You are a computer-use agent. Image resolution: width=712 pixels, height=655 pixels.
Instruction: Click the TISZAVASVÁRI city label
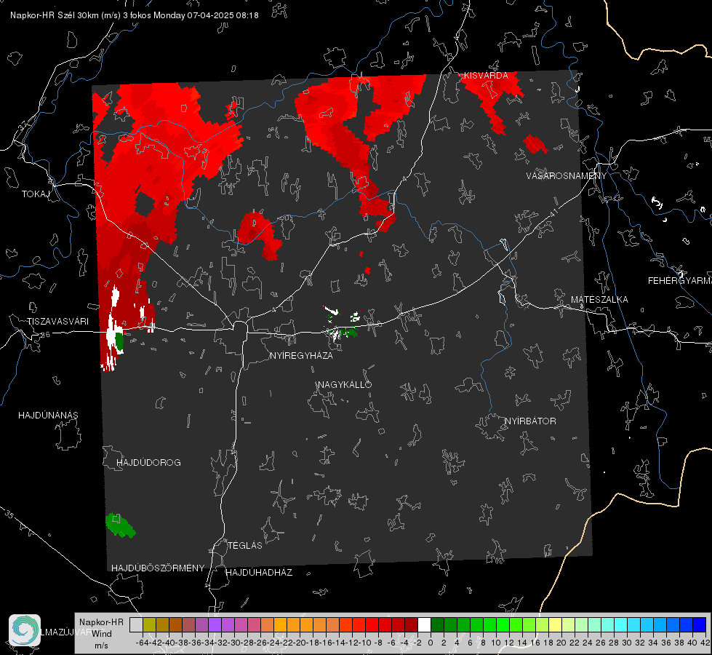pyautogui.click(x=57, y=322)
